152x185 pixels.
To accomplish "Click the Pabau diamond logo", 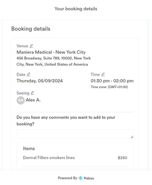I will [x=81, y=178].
